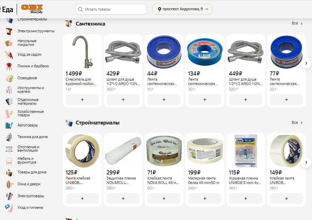312x220 pixels.
Task: Open the Пикник и барбекю grill icon
Action: (x=9, y=66)
